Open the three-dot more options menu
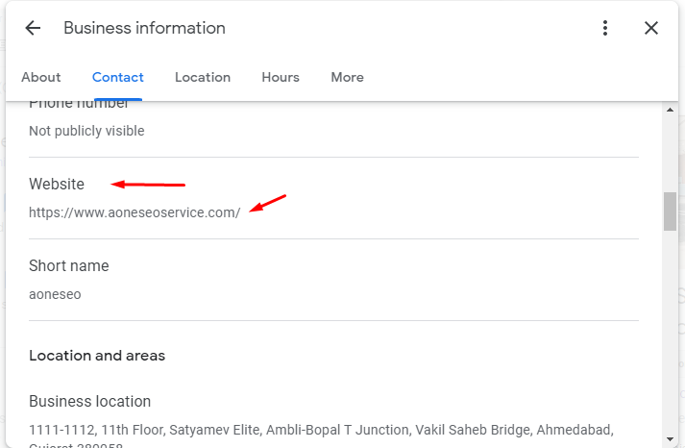Screen dimensions: 685x448 click(605, 28)
